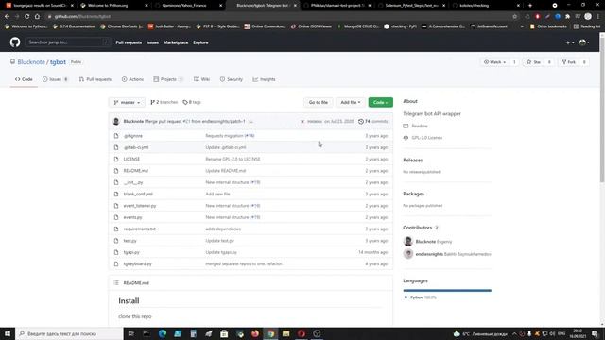The height and width of the screenshot is (340, 605).
Task: Open README.md in the file list
Action: pyautogui.click(x=136, y=171)
